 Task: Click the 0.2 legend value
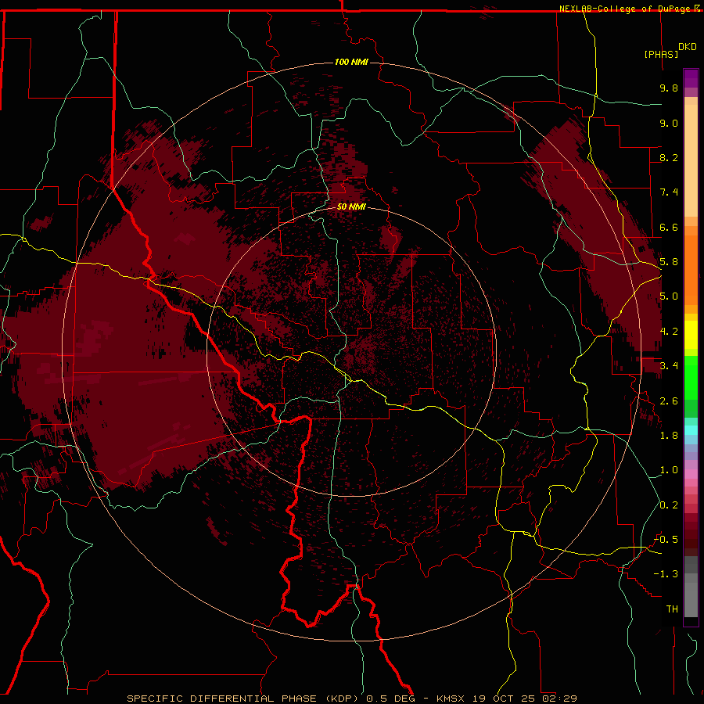point(669,505)
